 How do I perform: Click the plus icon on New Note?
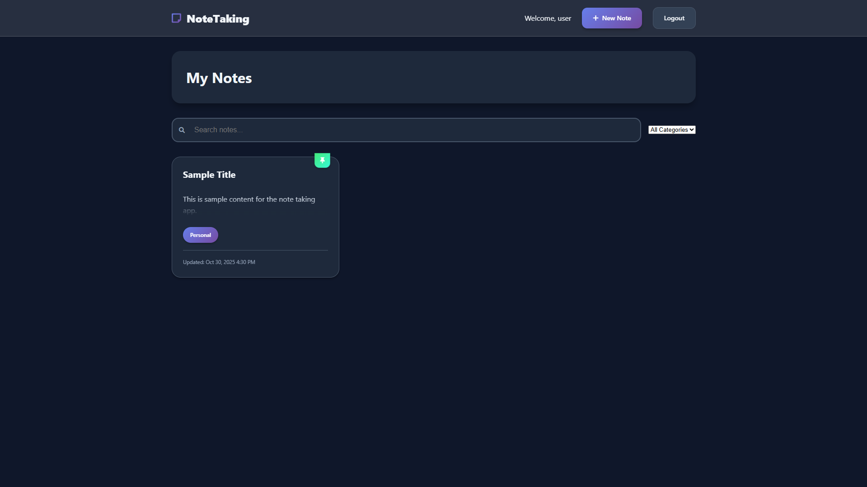pos(595,18)
